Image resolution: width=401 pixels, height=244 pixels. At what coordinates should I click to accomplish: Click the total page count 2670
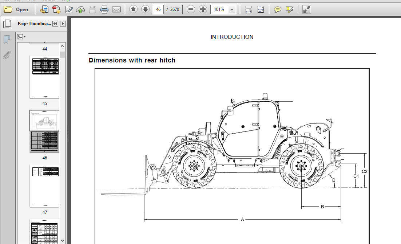click(x=175, y=9)
